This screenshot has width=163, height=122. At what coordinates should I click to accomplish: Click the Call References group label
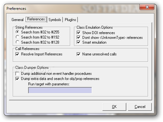coord(27,49)
